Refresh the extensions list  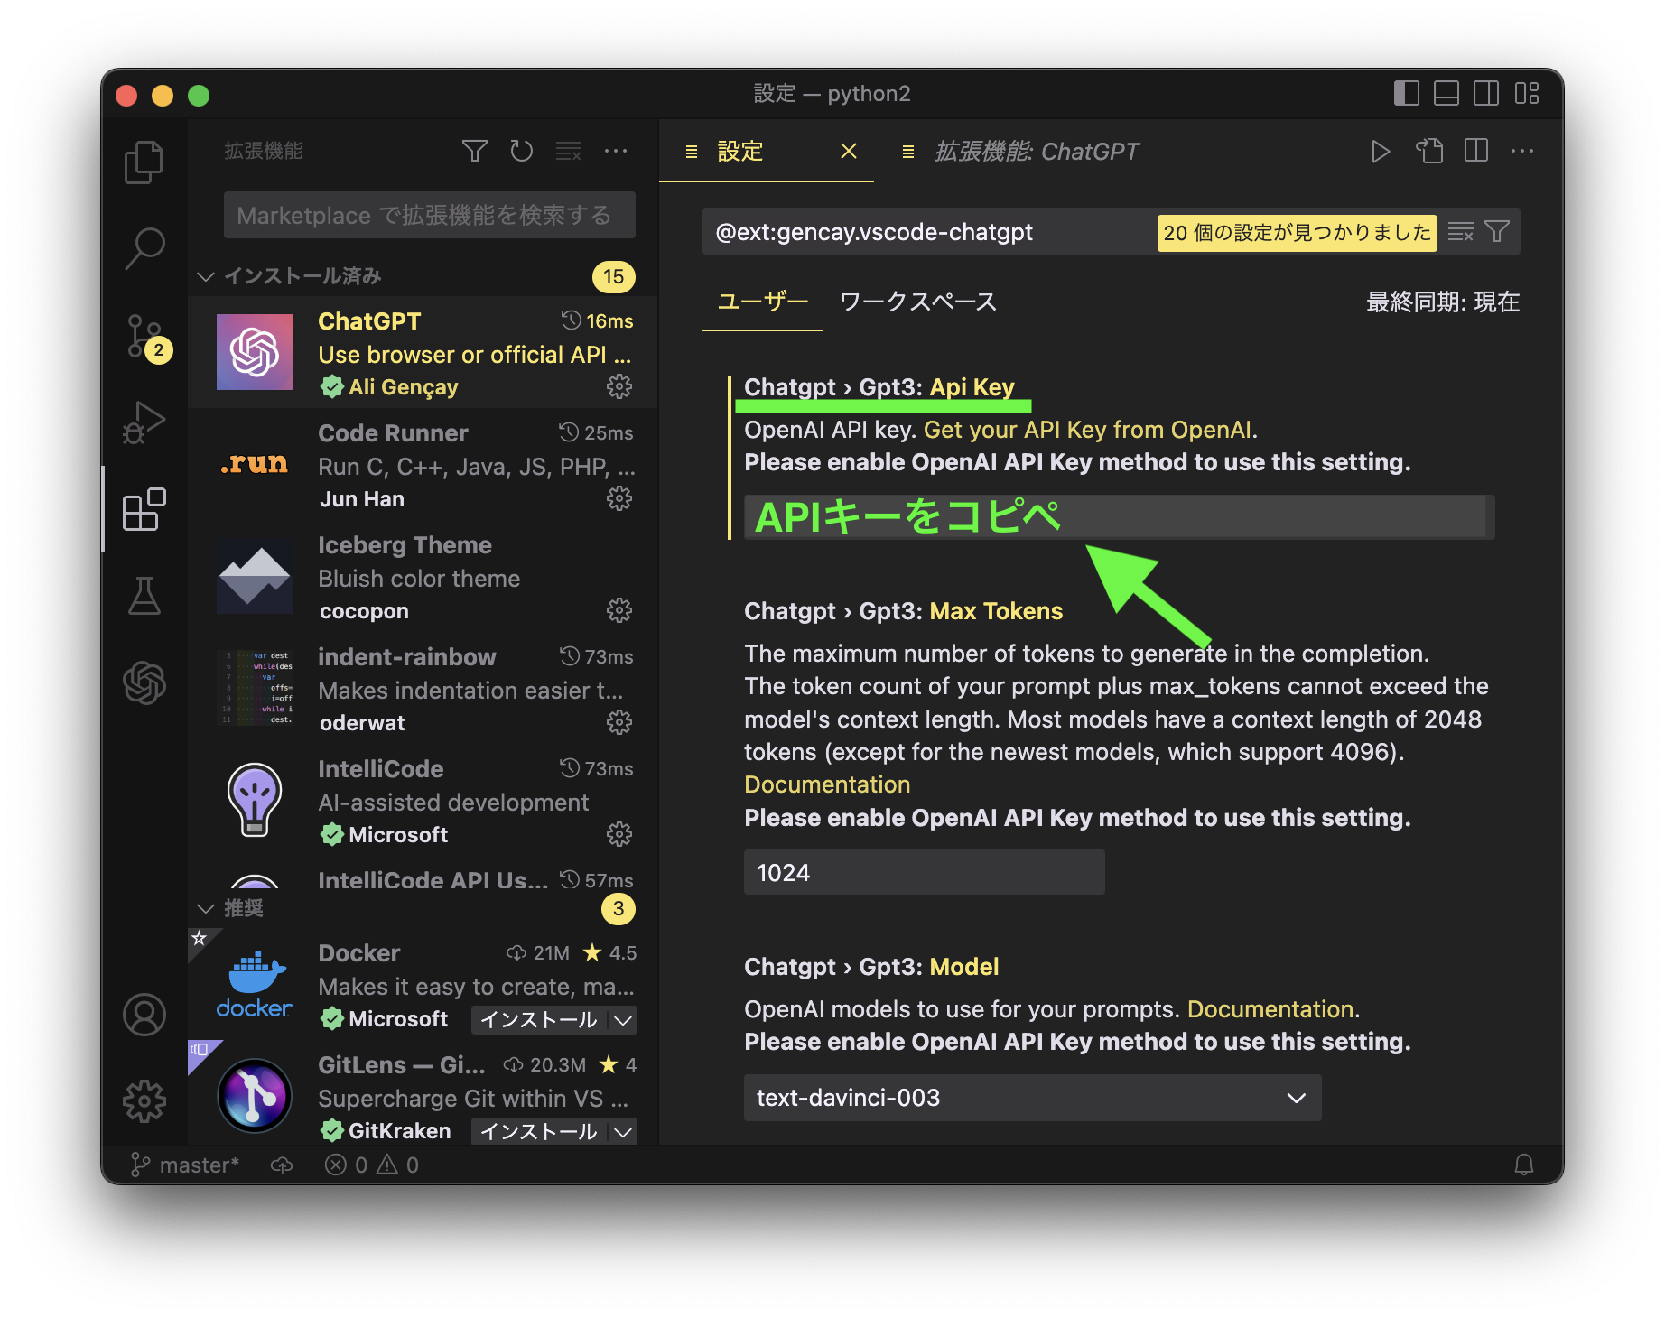(522, 151)
